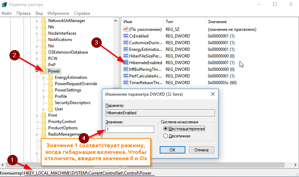Expand the NodeInterfaces tree node
Image resolution: width=299 pixels, height=177 pixels.
37,33
